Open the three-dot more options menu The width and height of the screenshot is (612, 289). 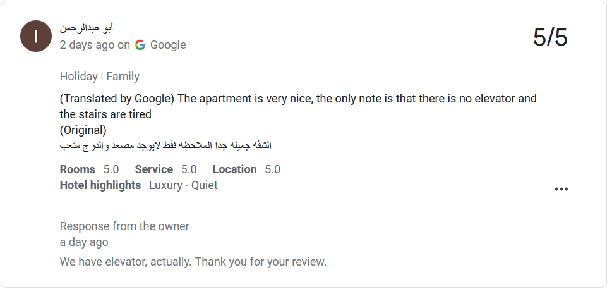pos(561,189)
